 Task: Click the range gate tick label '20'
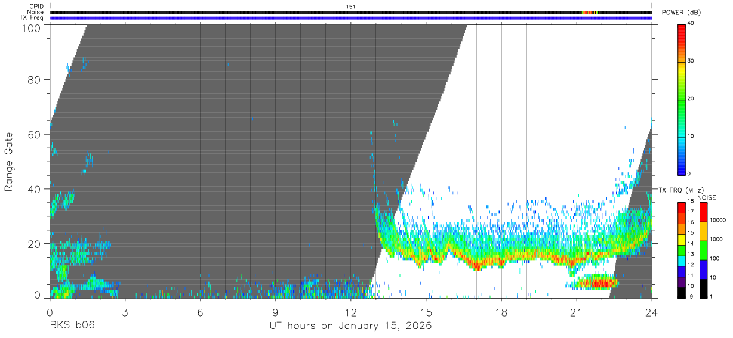pyautogui.click(x=34, y=244)
